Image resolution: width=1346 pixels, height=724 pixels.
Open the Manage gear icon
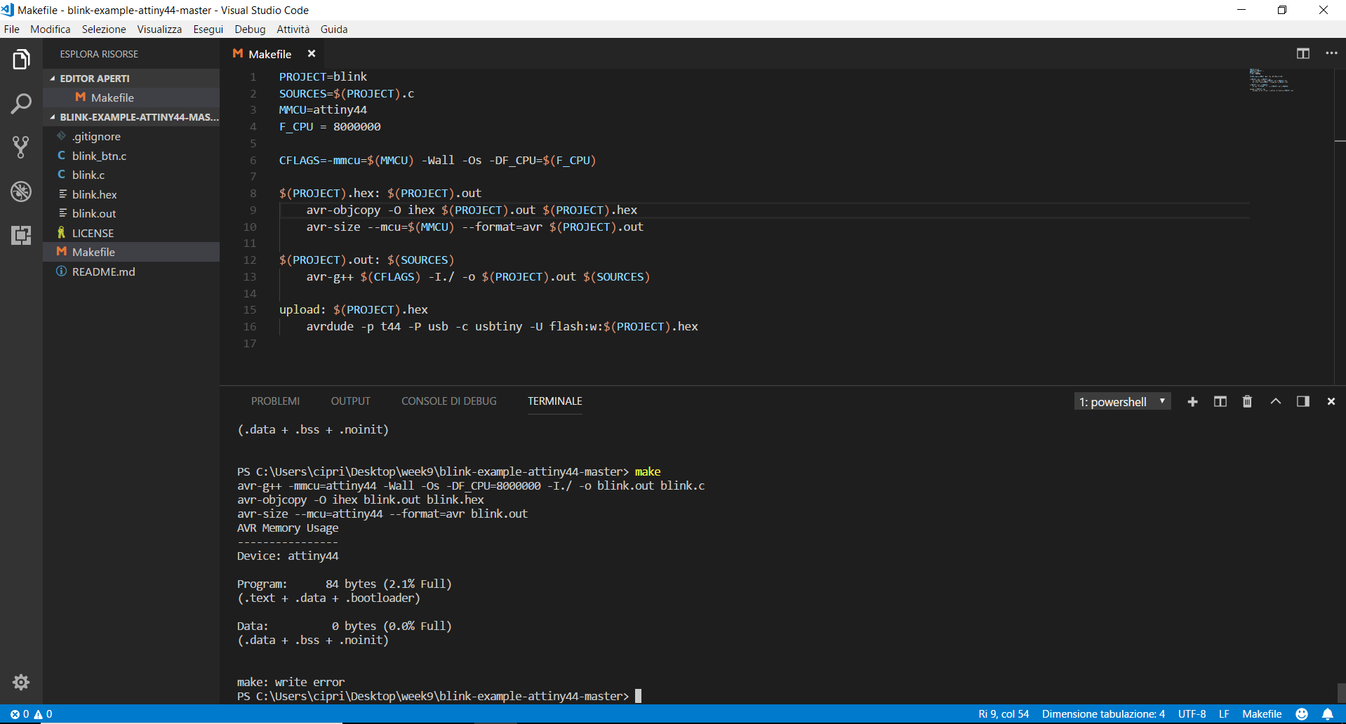coord(21,682)
